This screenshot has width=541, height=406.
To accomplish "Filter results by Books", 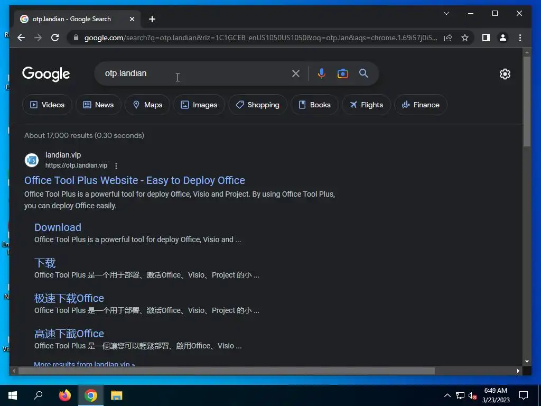I will point(314,105).
